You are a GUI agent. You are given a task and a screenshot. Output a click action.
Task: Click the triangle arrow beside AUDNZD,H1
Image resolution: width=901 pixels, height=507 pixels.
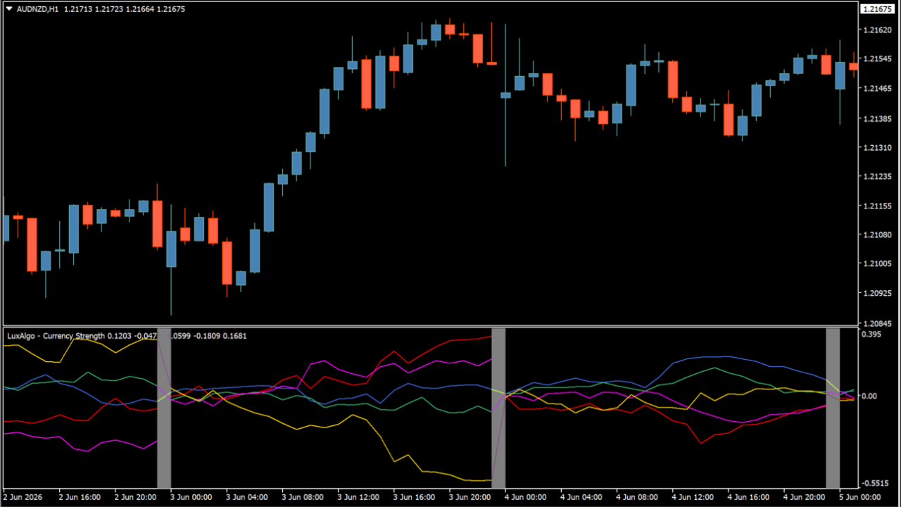pos(9,9)
